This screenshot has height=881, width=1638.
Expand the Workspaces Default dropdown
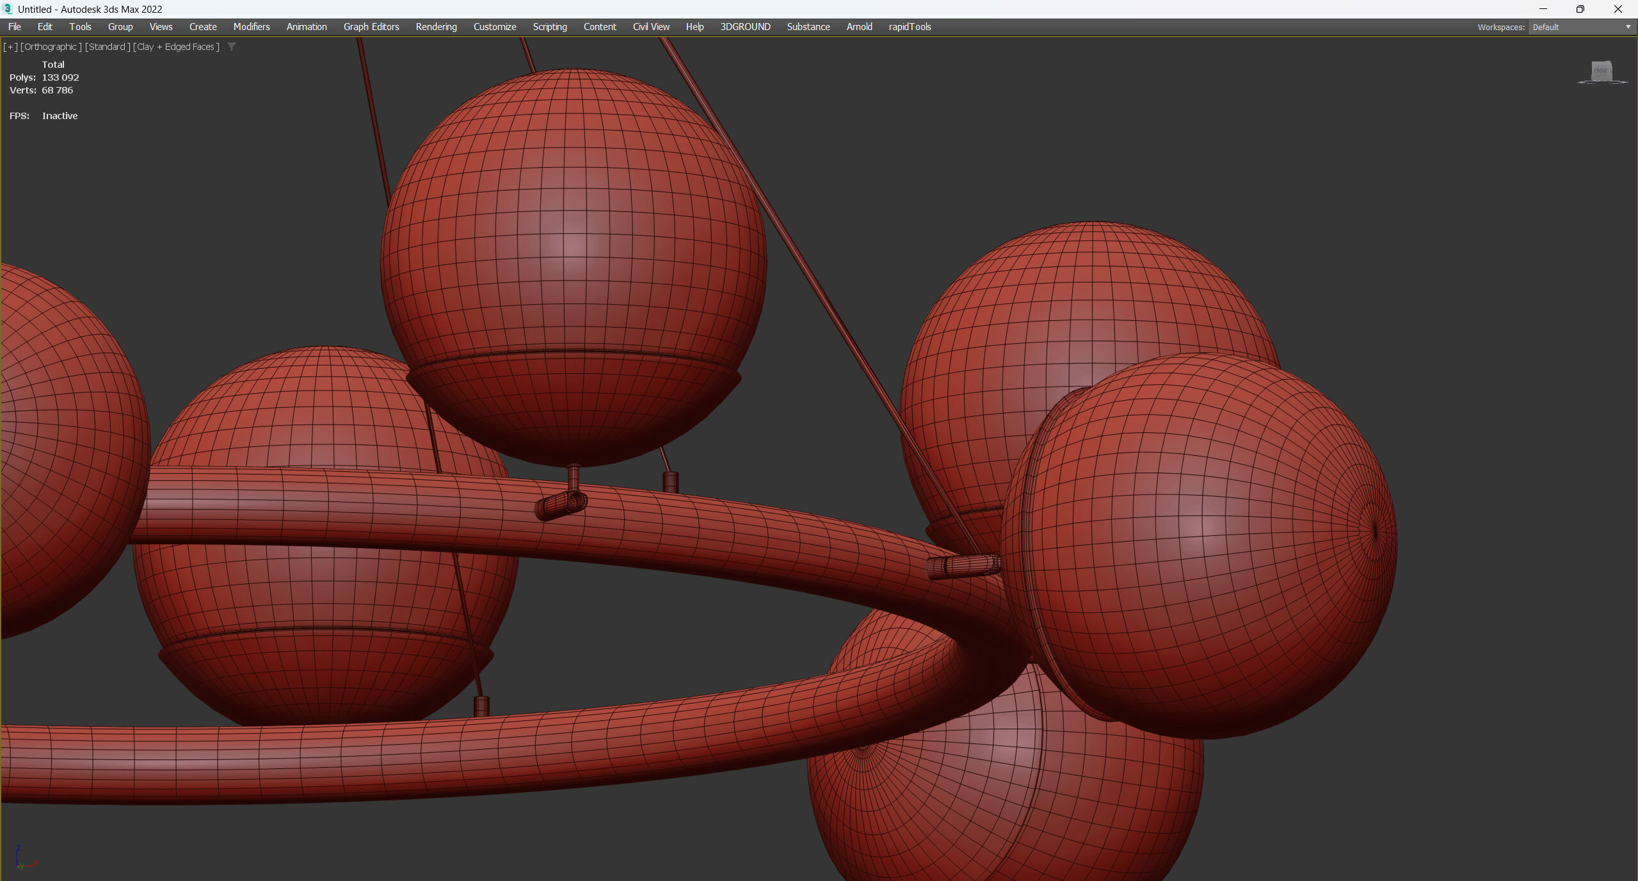pyautogui.click(x=1628, y=27)
